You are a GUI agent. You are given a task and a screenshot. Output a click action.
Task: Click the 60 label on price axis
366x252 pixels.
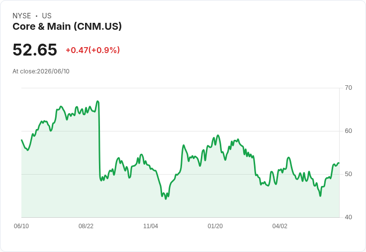tap(348, 131)
